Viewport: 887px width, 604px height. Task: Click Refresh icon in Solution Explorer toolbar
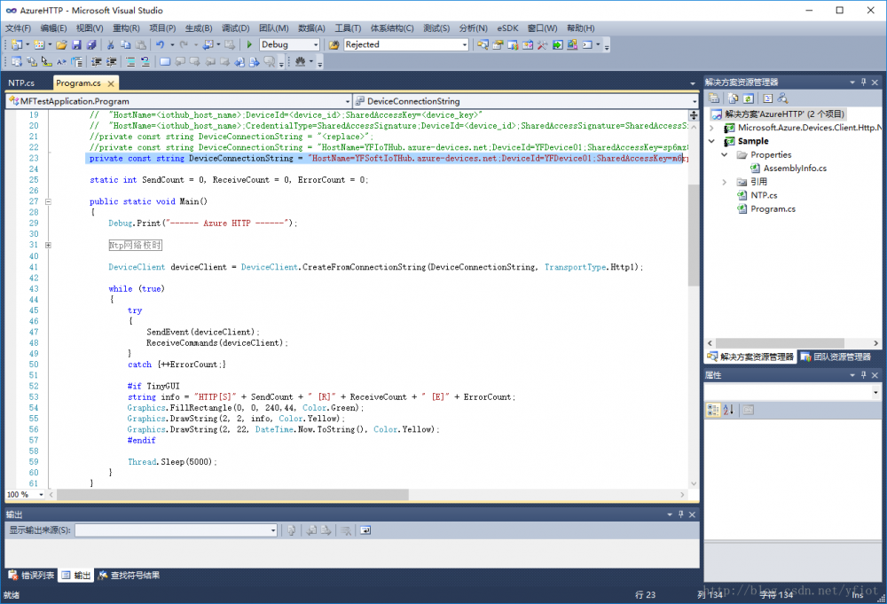pyautogui.click(x=748, y=98)
